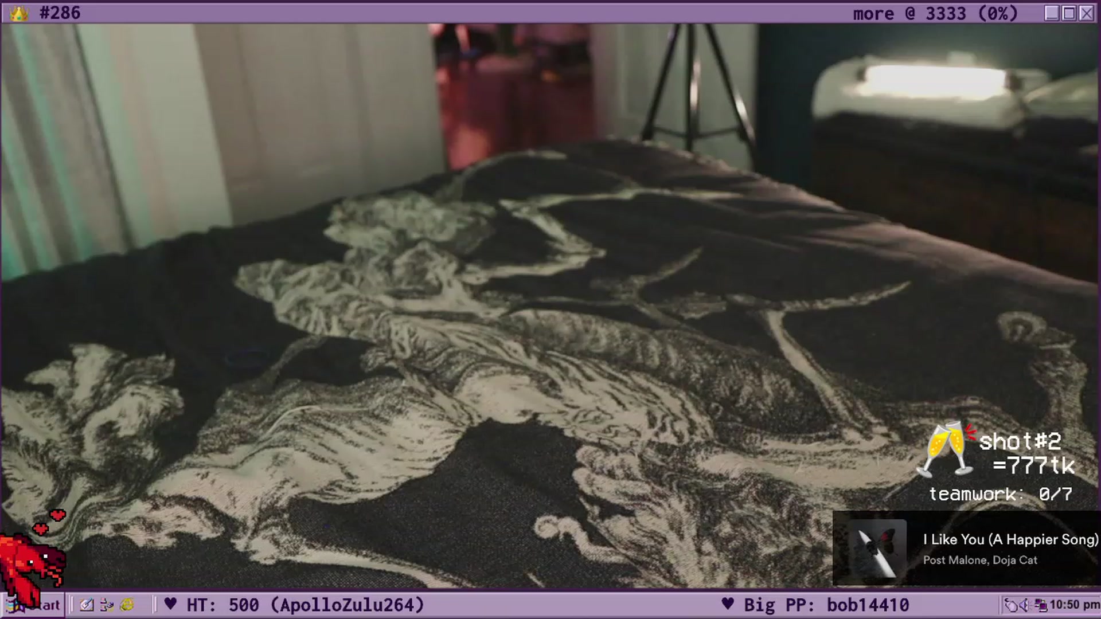The height and width of the screenshot is (619, 1101).
Task: Close the #286 window
Action: 1087,13
